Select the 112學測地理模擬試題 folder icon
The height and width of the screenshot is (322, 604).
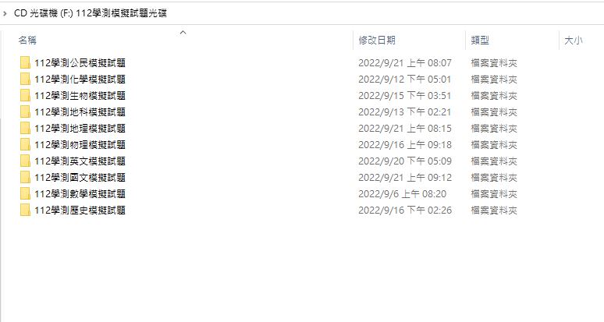tap(26, 128)
